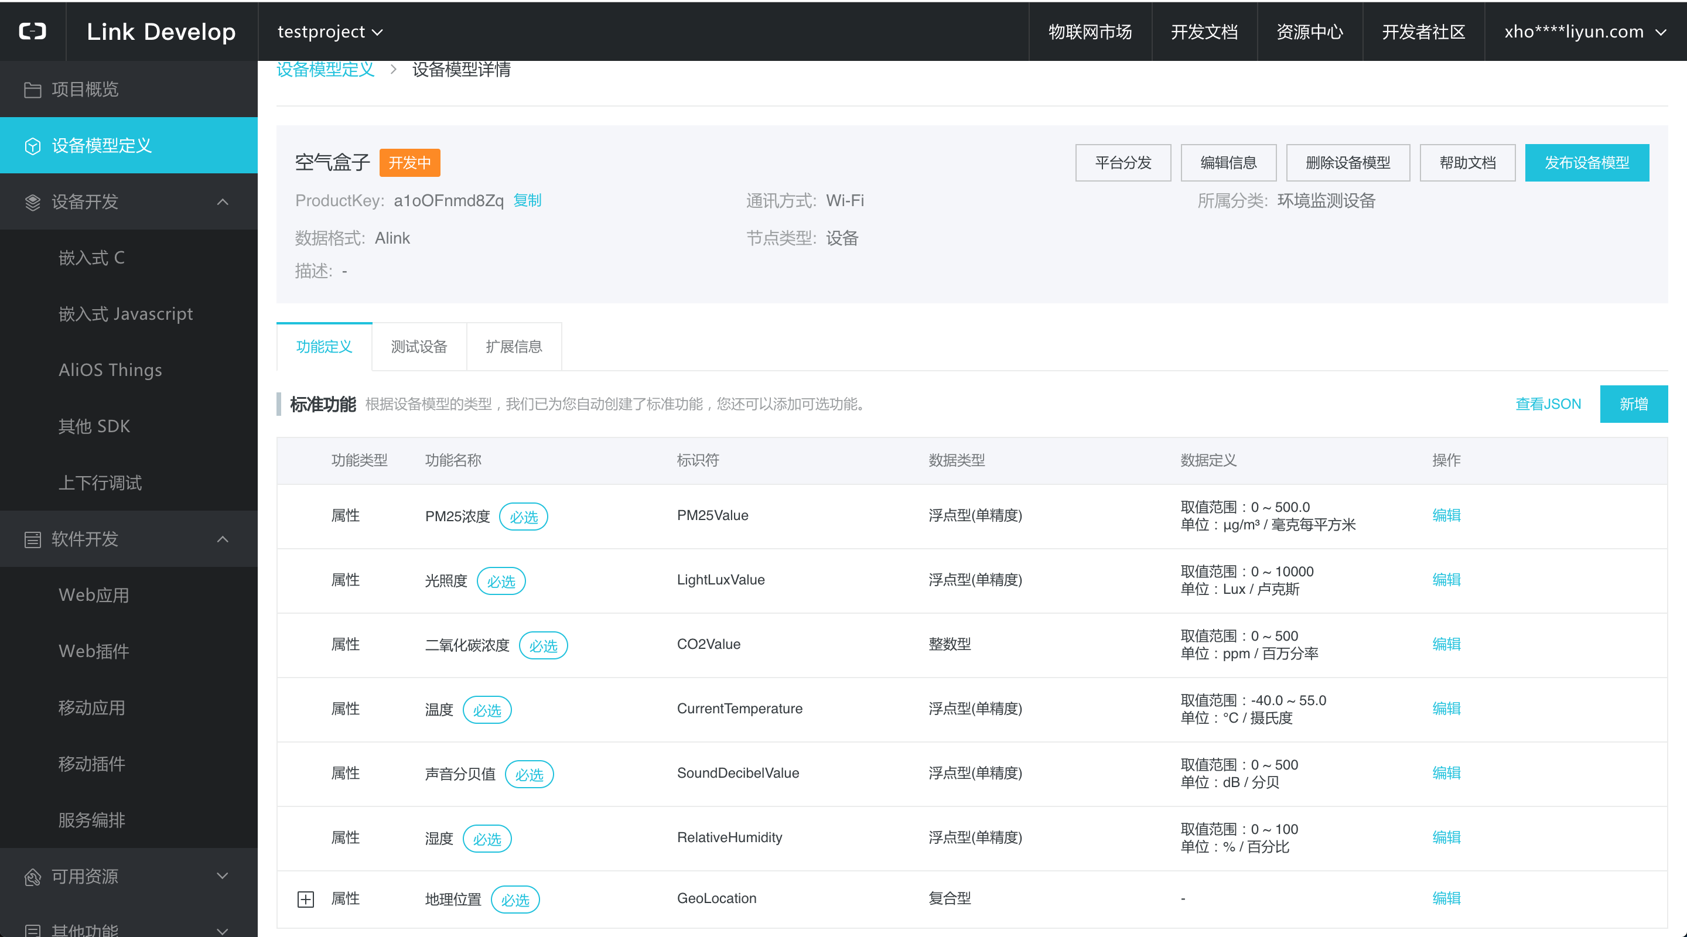This screenshot has height=937, width=1687.
Task: Open the 帮助文档 button
Action: tap(1467, 162)
